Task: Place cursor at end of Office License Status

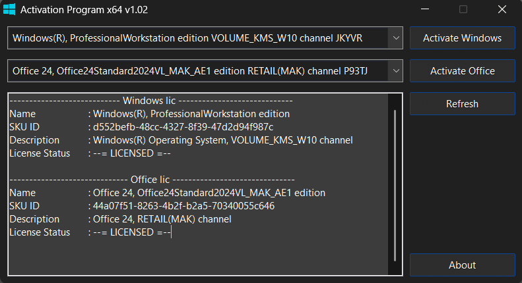Action: tap(172, 232)
